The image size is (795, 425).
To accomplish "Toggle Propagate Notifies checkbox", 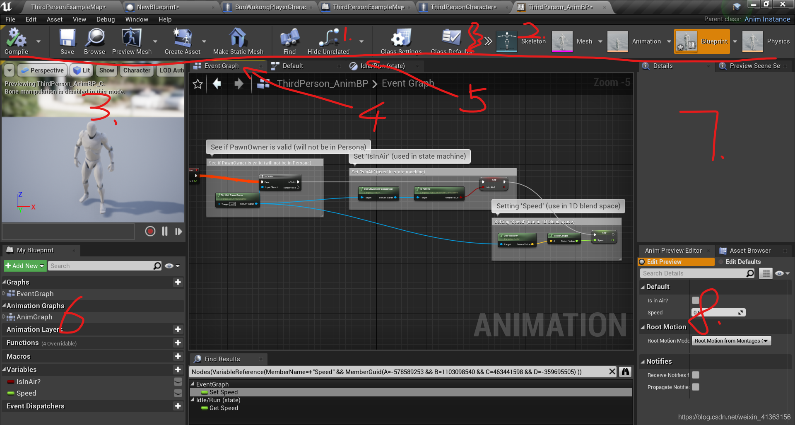I will coord(696,387).
